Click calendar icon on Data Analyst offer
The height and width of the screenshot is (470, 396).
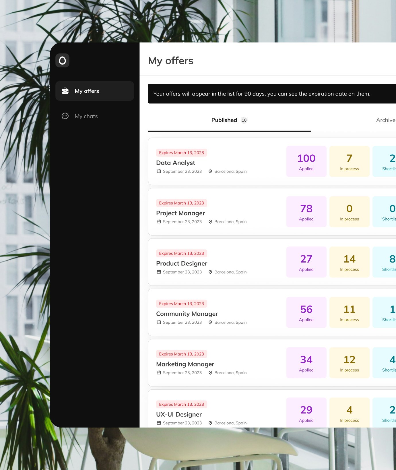pyautogui.click(x=159, y=171)
